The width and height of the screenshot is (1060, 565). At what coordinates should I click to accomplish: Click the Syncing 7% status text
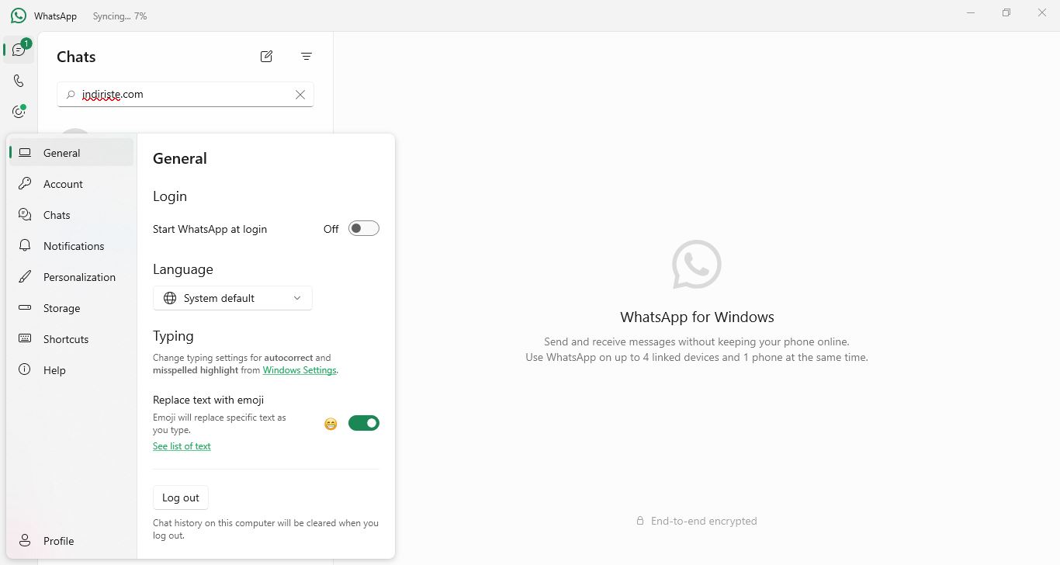click(x=120, y=16)
